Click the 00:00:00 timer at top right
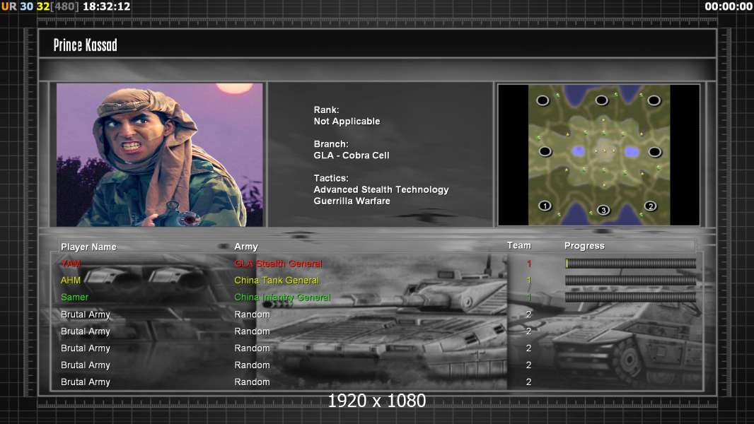 tap(728, 7)
